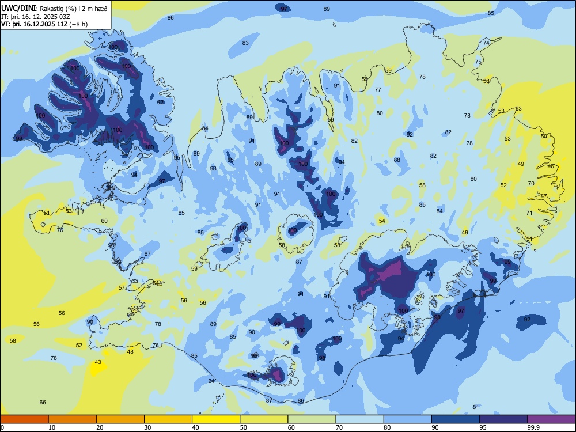Click the humidity value '43' on the map
This screenshot has width=576, height=432.
click(x=98, y=362)
